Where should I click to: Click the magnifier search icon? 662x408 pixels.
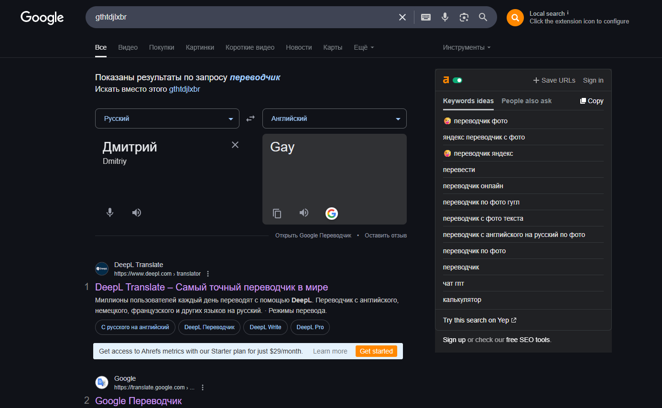point(483,17)
